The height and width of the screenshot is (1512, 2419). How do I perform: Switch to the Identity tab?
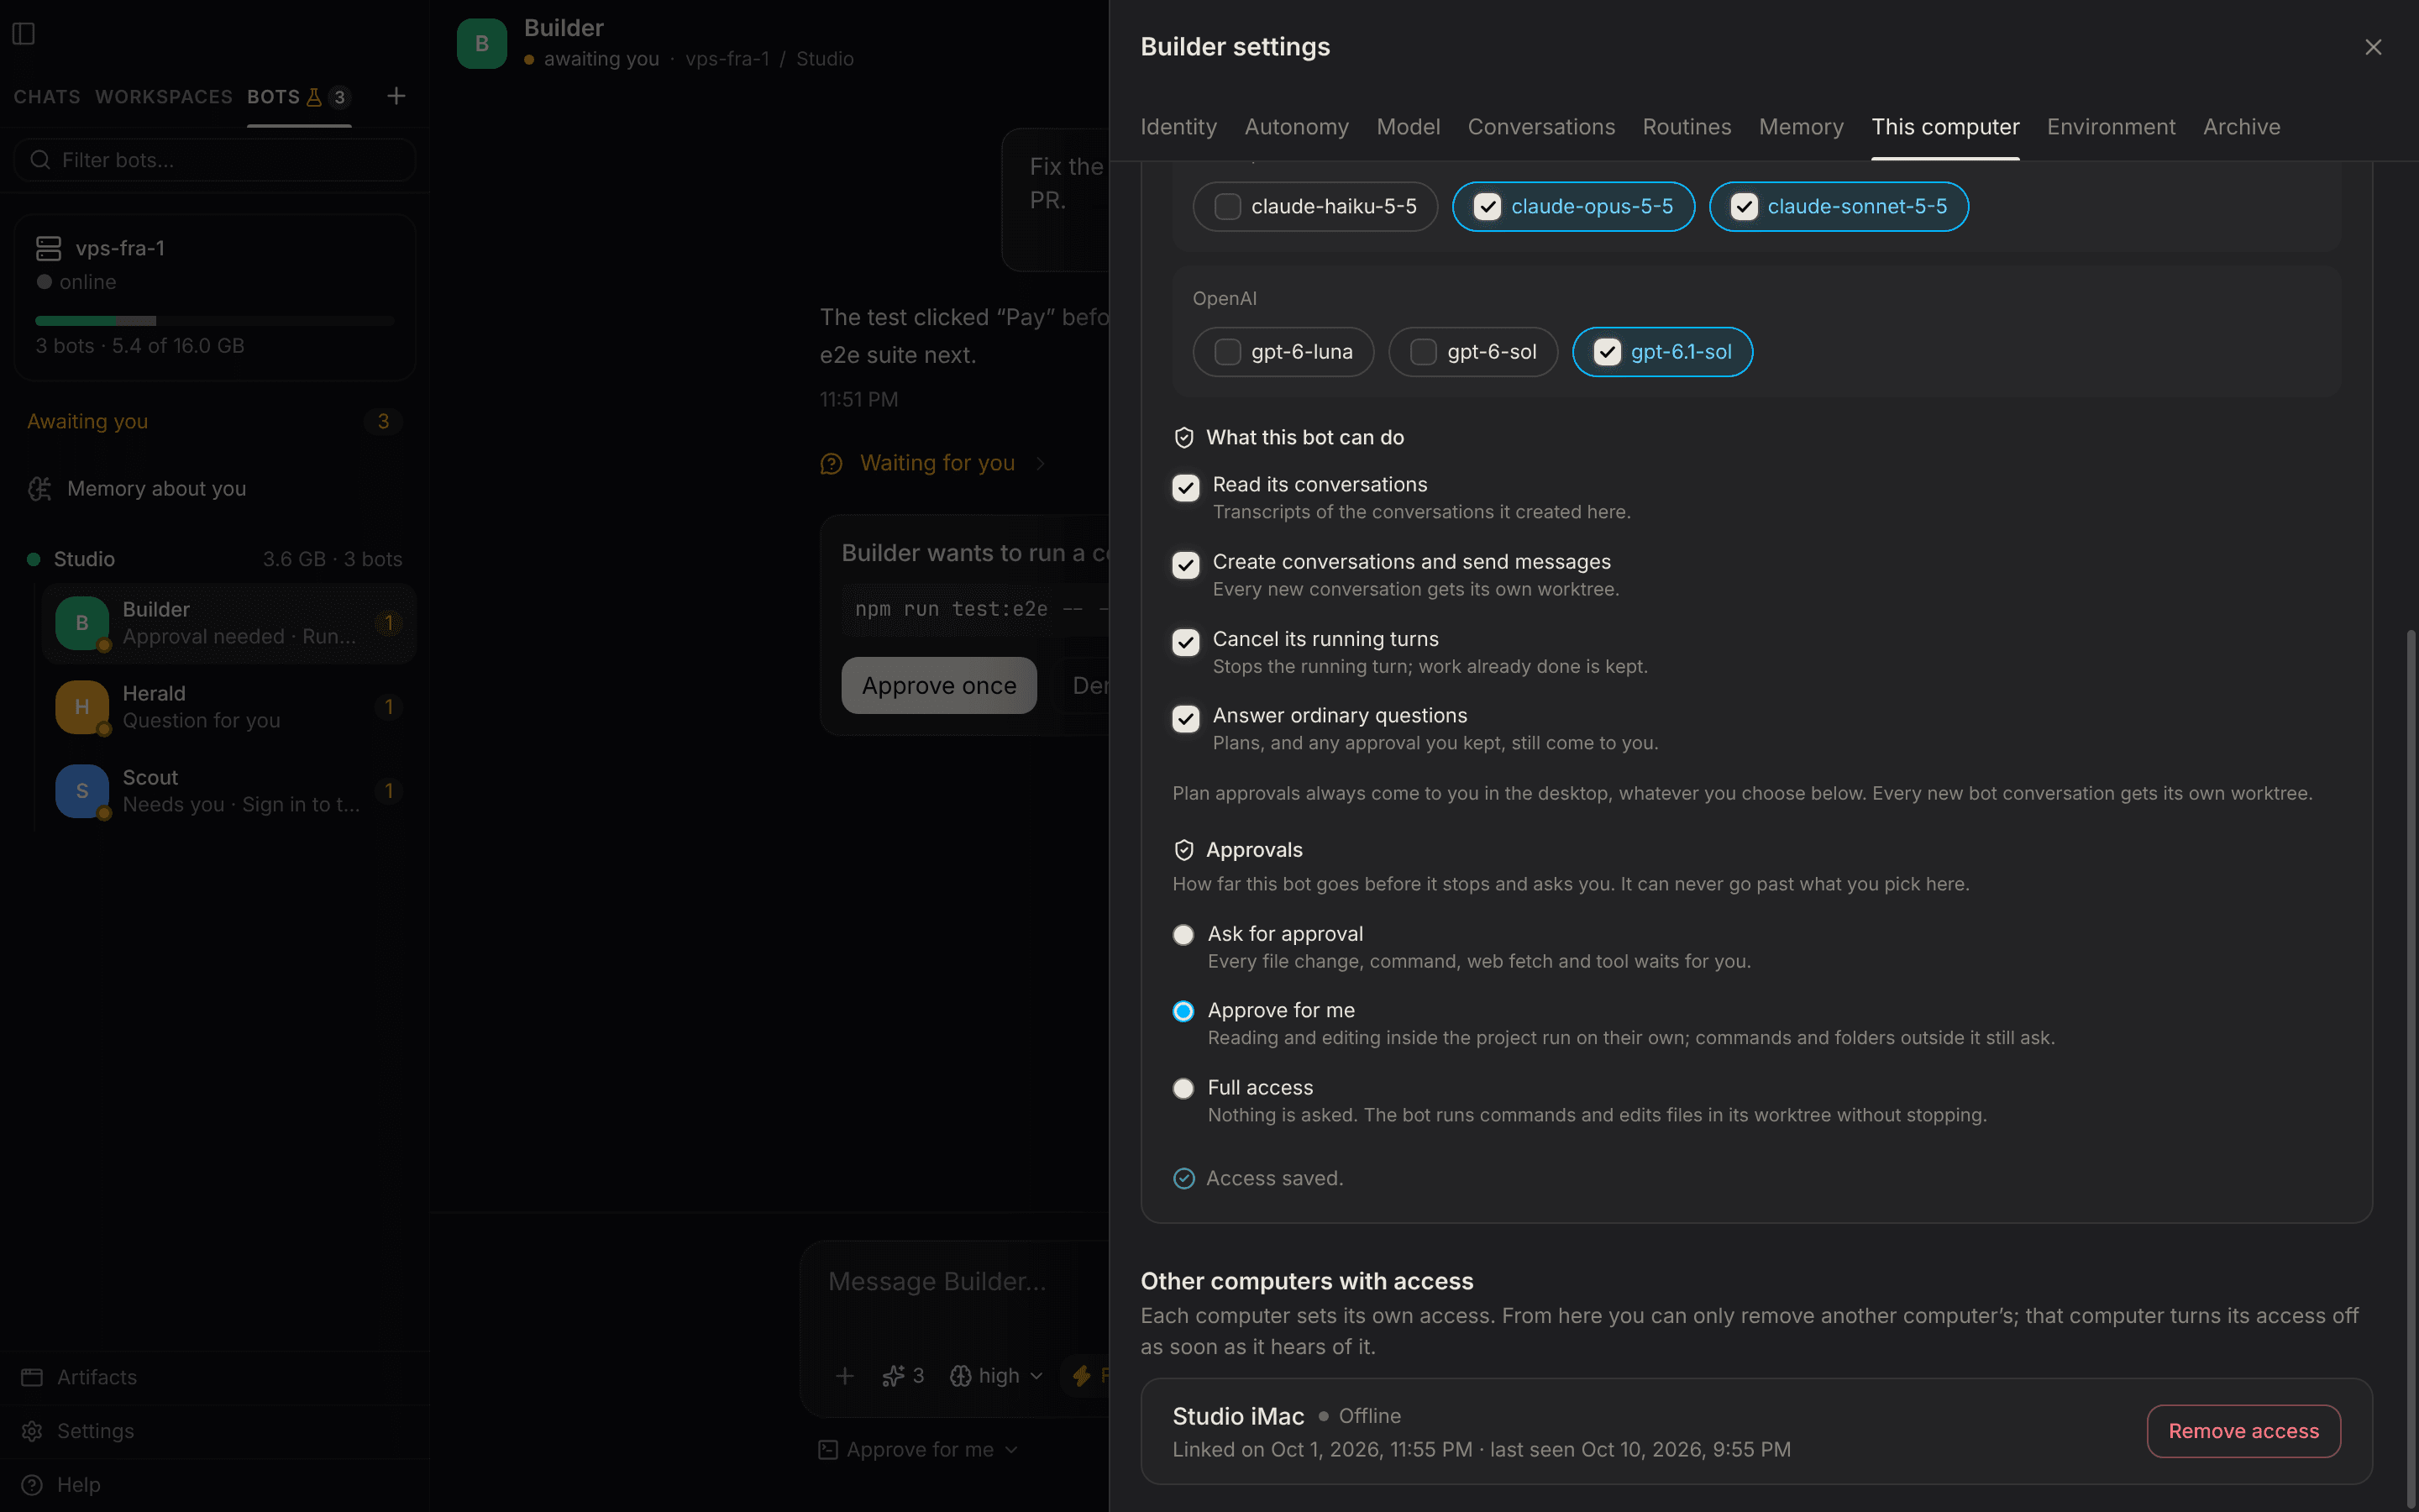tap(1178, 127)
